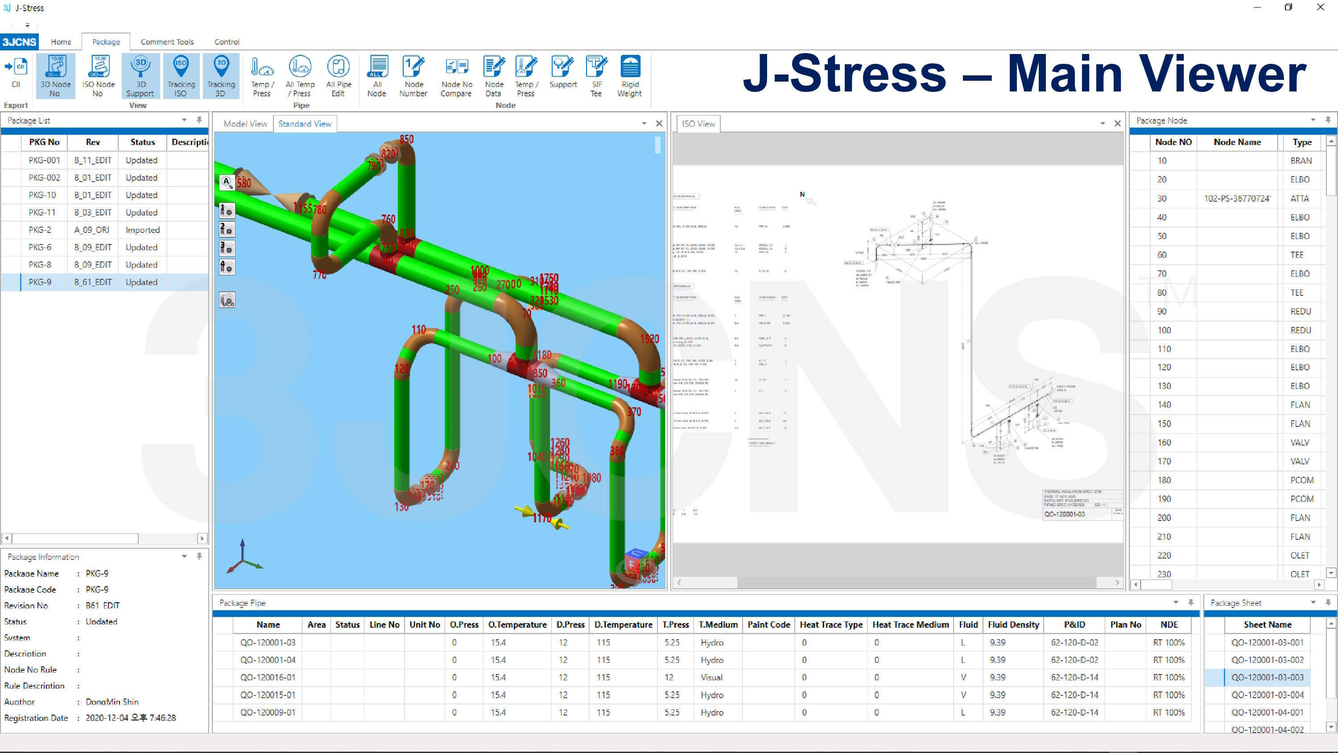This screenshot has height=753, width=1338.
Task: Open the Control ribbon tab
Action: [x=227, y=41]
